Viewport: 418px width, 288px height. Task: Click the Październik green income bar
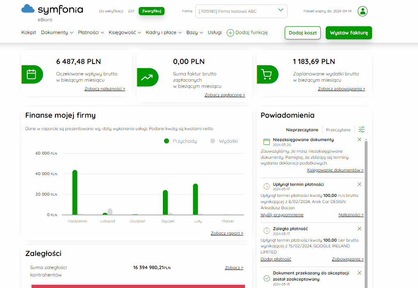(x=75, y=192)
